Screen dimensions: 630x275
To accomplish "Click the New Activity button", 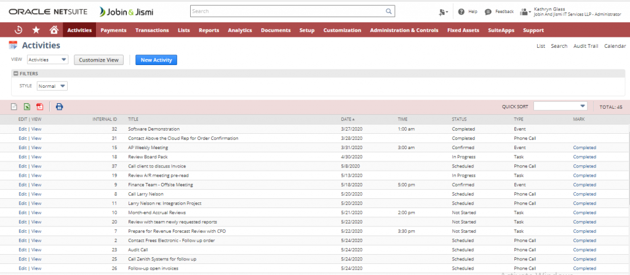I will pos(156,60).
